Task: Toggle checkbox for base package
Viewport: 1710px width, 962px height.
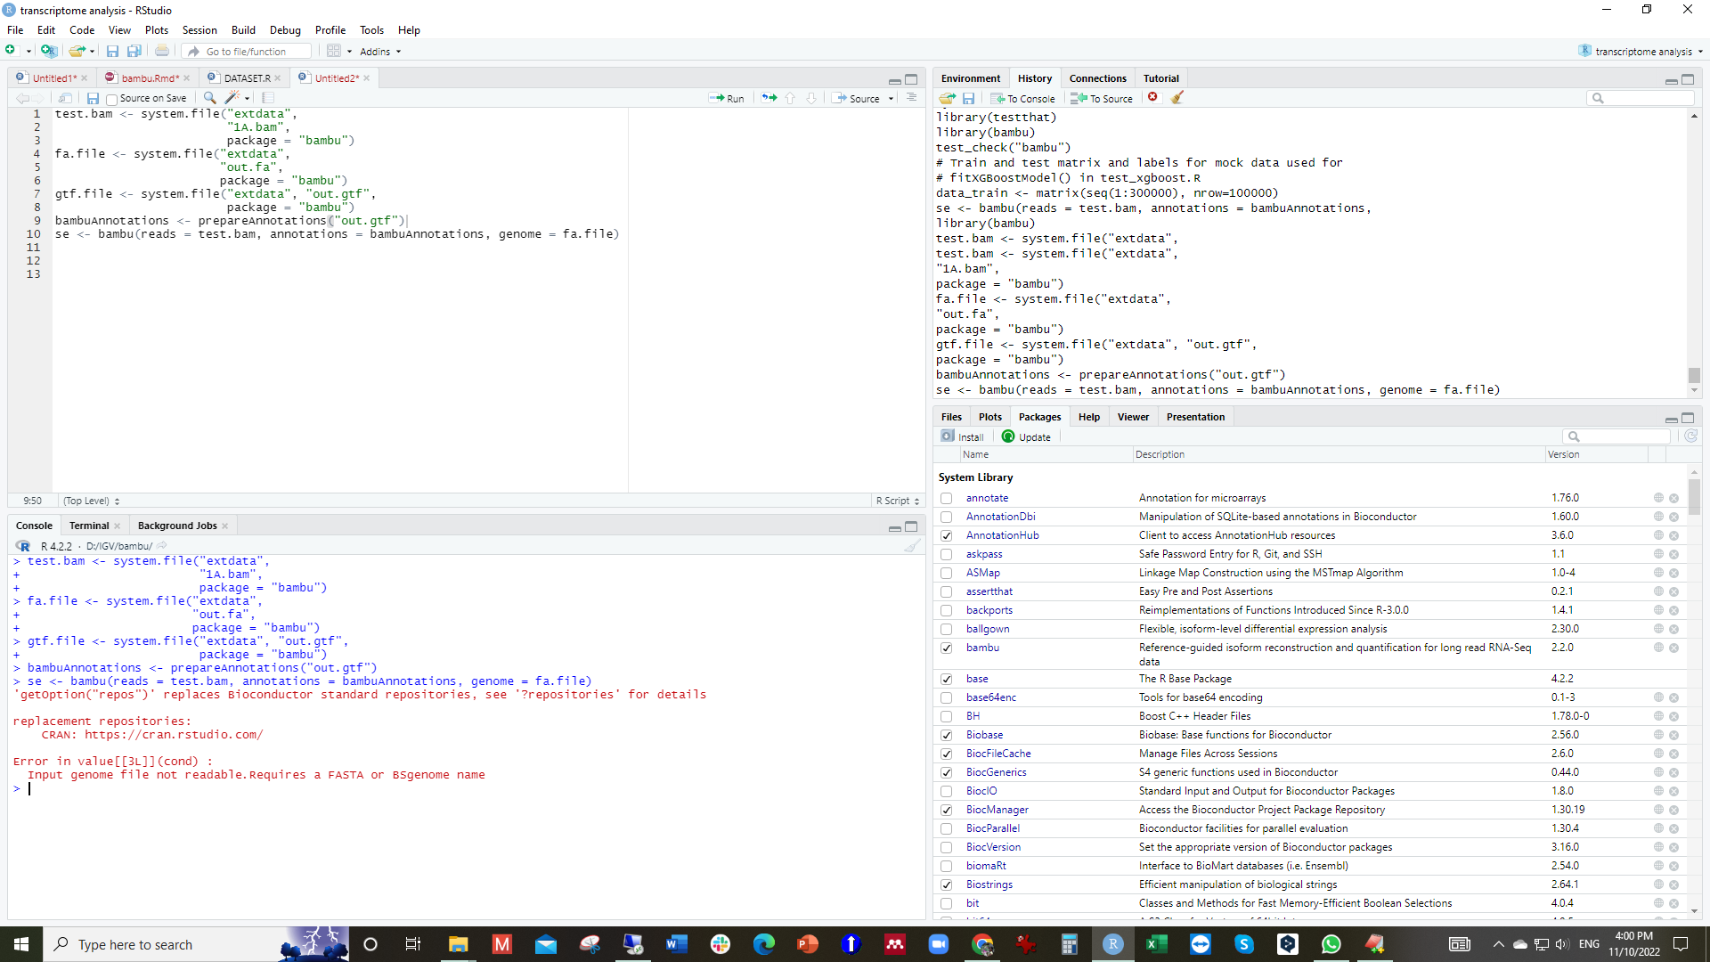Action: [947, 678]
